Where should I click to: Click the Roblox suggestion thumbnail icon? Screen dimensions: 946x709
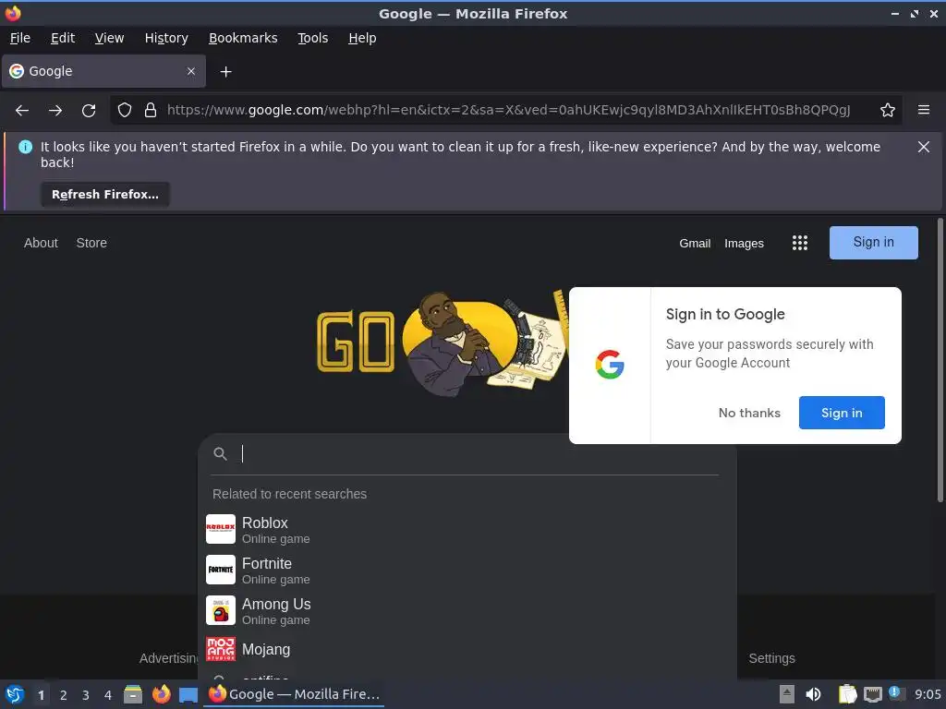[x=220, y=529]
